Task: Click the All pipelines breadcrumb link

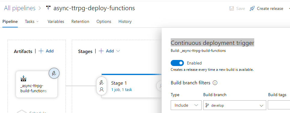Action: tap(20, 8)
